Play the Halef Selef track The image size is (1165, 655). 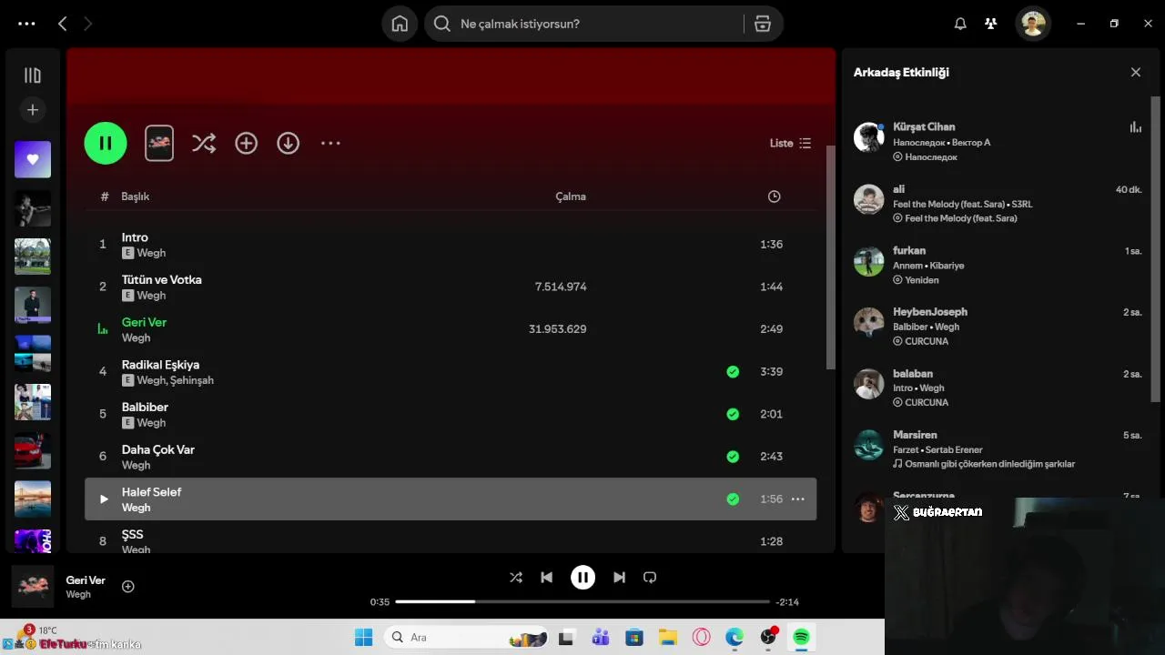(103, 499)
